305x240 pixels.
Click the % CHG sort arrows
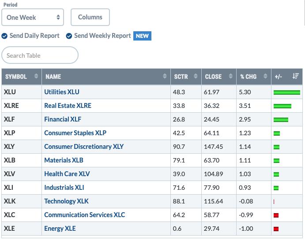[x=265, y=77]
